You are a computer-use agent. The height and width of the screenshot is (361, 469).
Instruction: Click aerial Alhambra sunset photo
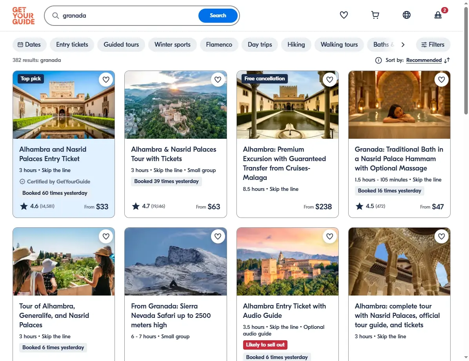[x=176, y=105]
